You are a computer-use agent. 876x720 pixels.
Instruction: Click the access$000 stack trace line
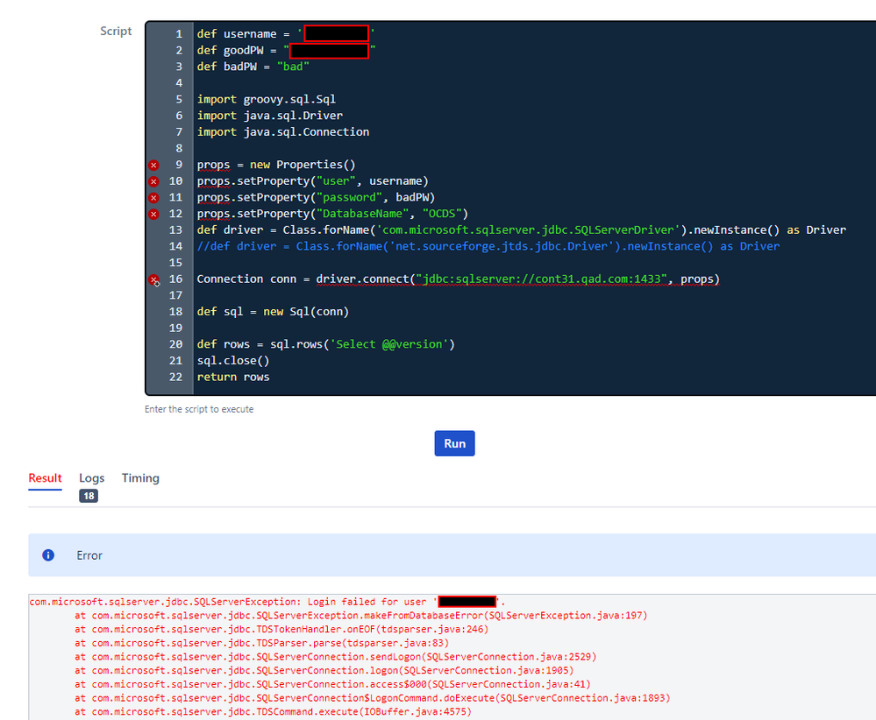coord(332,684)
